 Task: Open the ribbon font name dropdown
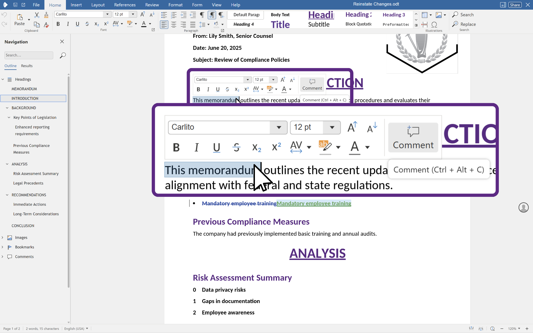(107, 14)
